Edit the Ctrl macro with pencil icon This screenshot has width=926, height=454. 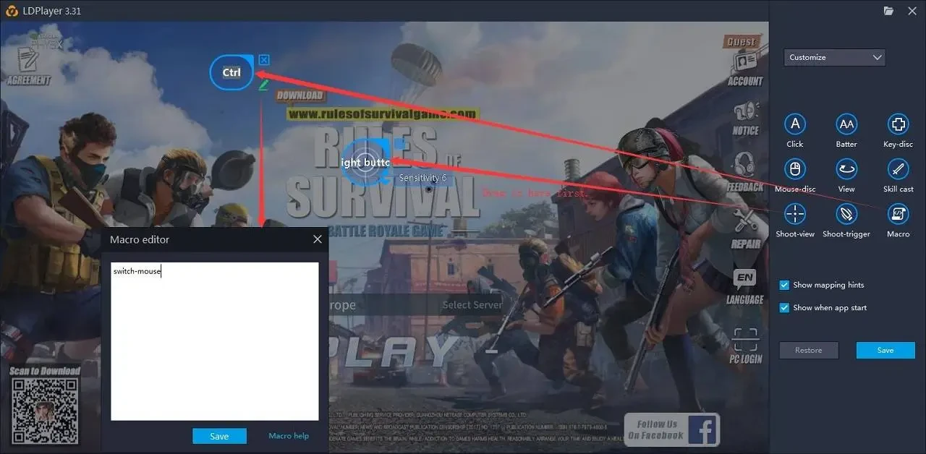264,85
